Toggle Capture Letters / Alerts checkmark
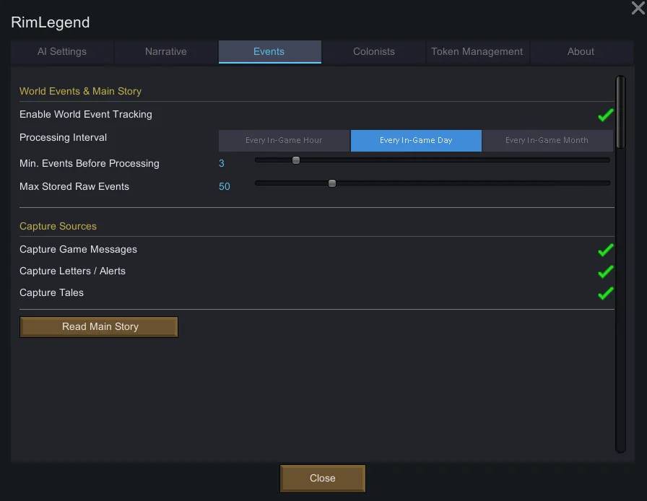Viewport: 647px width, 501px height. [x=605, y=271]
